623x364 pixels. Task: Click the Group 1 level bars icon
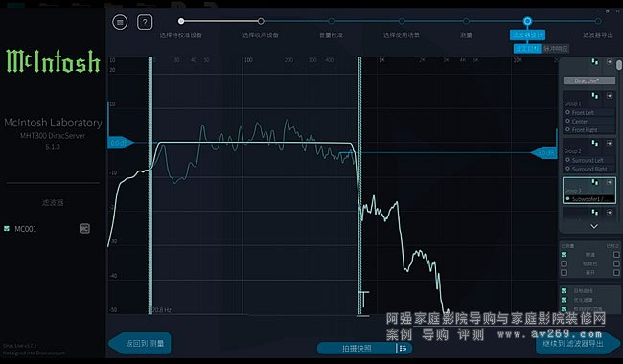(595, 96)
